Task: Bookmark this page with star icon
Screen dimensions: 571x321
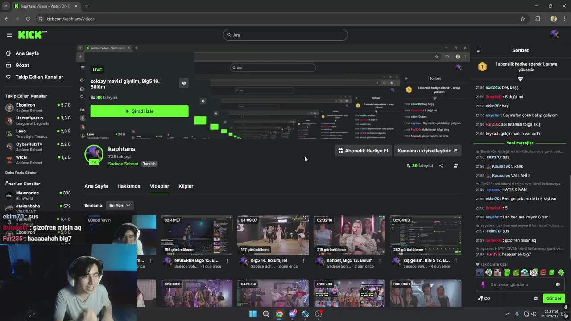Action: click(x=523, y=19)
